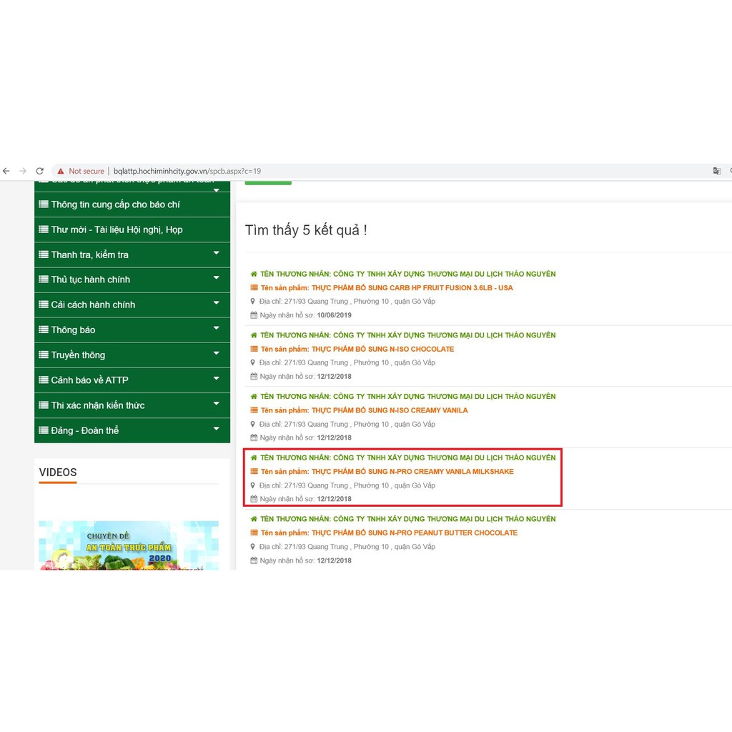Image resolution: width=732 pixels, height=732 pixels.
Task: Select the date text 10/06/2019
Action: [x=335, y=315]
